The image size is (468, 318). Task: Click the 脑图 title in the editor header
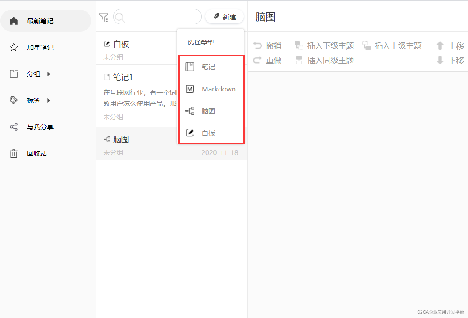(265, 17)
